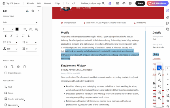Open more tools ellipsis in floating toolbar
This screenshot has width=170, height=108.
coord(159,104)
